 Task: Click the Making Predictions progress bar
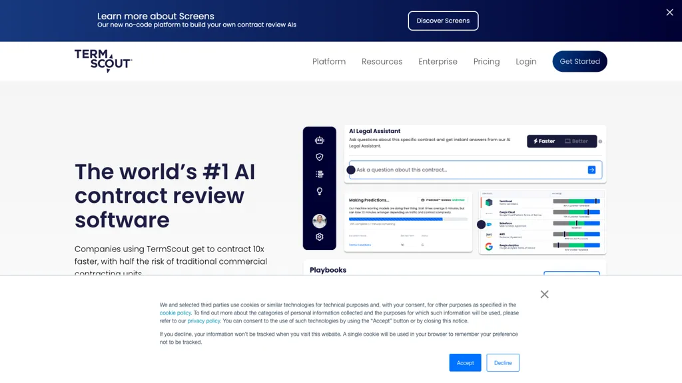[x=408, y=219]
